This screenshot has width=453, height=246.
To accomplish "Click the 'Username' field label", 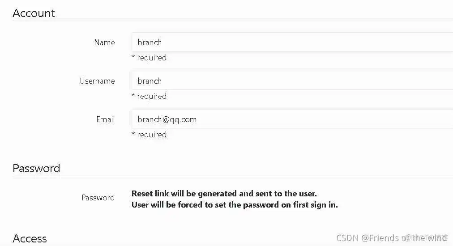I will [97, 81].
